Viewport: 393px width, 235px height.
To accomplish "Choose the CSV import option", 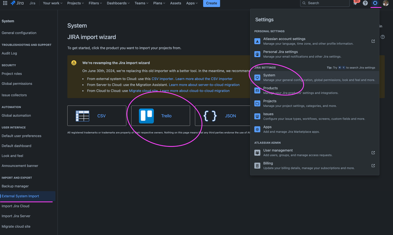I will (x=97, y=116).
